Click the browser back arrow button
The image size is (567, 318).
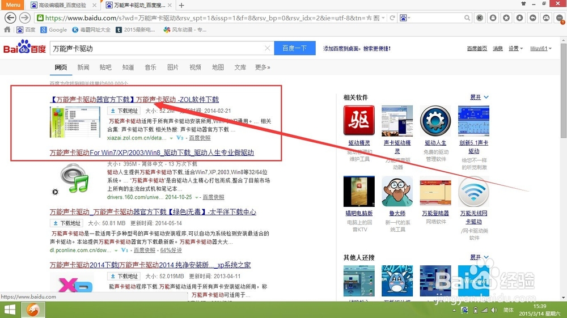tap(10, 18)
